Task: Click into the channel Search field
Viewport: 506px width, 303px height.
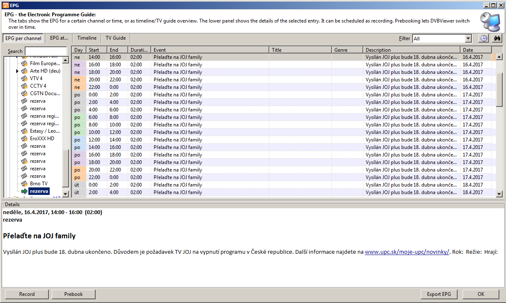Action: pos(46,51)
